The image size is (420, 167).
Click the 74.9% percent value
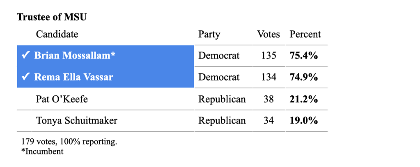pyautogui.click(x=304, y=77)
